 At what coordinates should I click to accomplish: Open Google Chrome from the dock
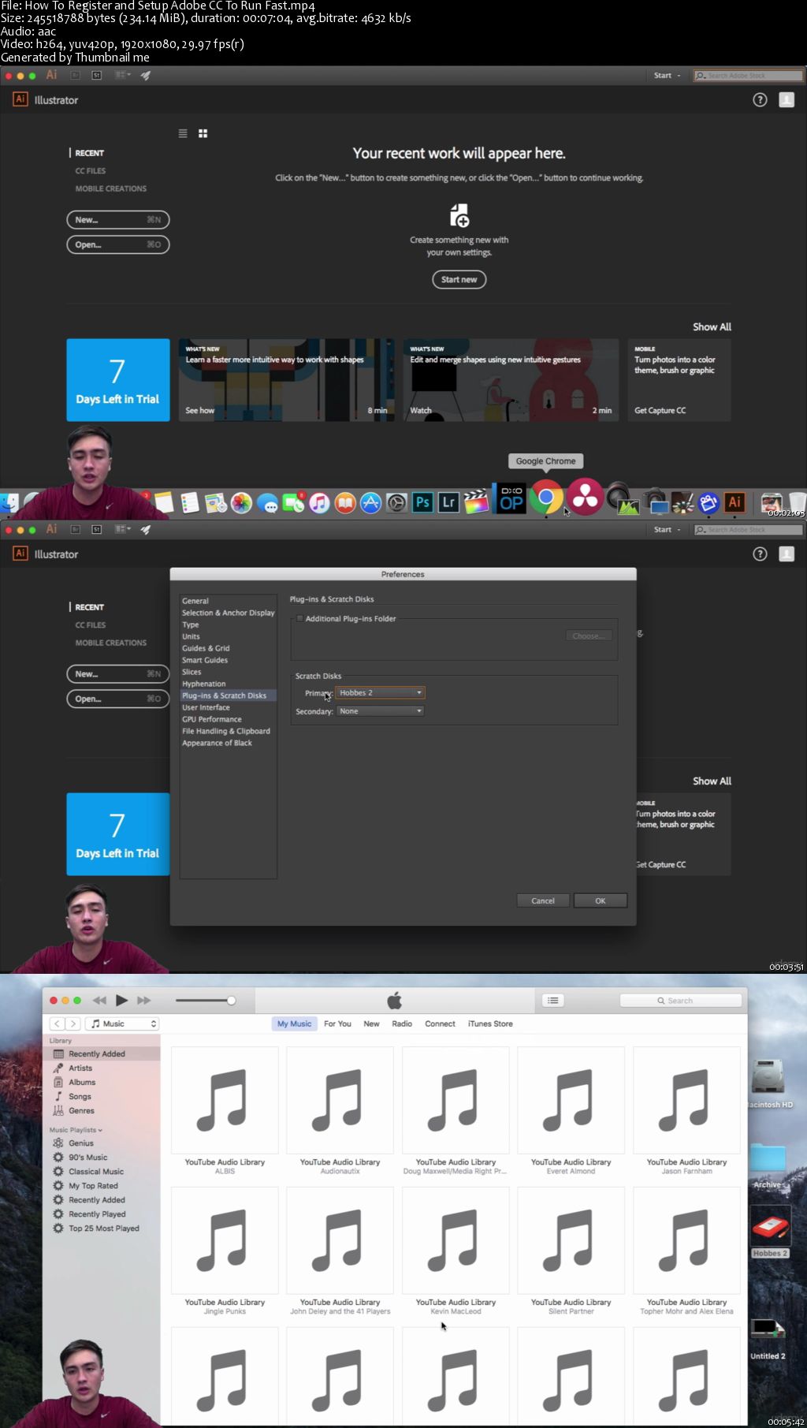click(x=546, y=498)
